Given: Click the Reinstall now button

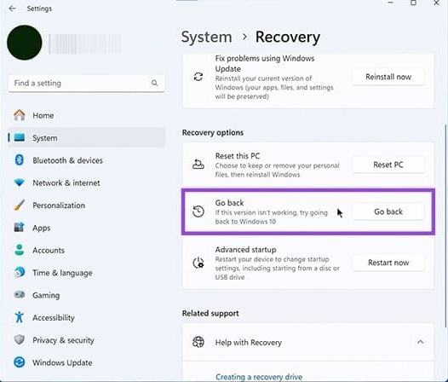Looking at the screenshot, I should click(x=388, y=77).
